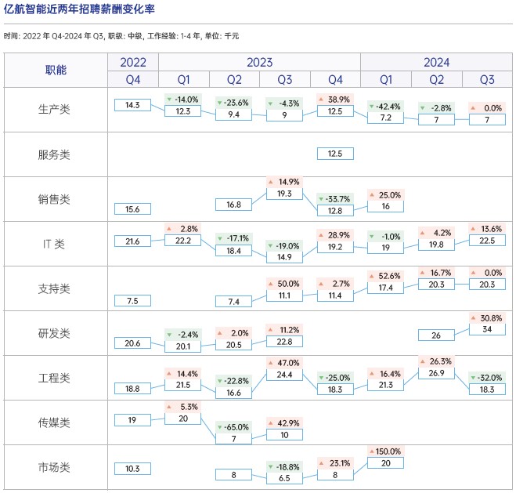516x493 pixels.
Task: Select the 2023 year column header
Action: 233,62
